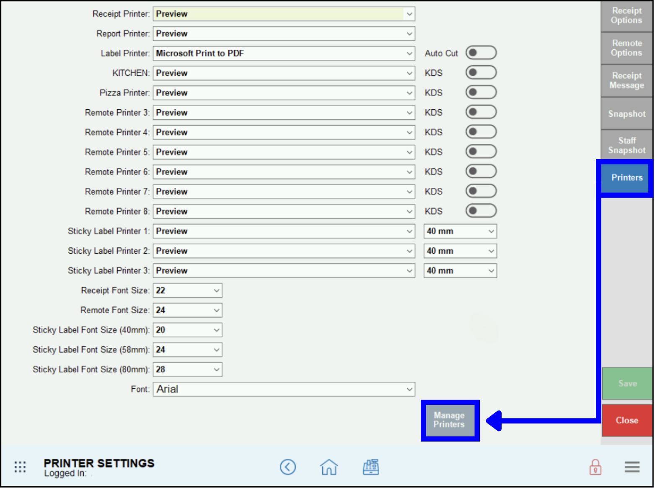The image size is (655, 488).
Task: Open Remote Printer 7 dropdown
Action: (x=284, y=191)
